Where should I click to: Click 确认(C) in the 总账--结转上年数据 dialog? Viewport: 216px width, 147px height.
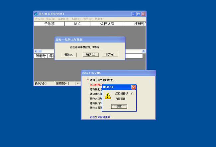(x=91, y=55)
